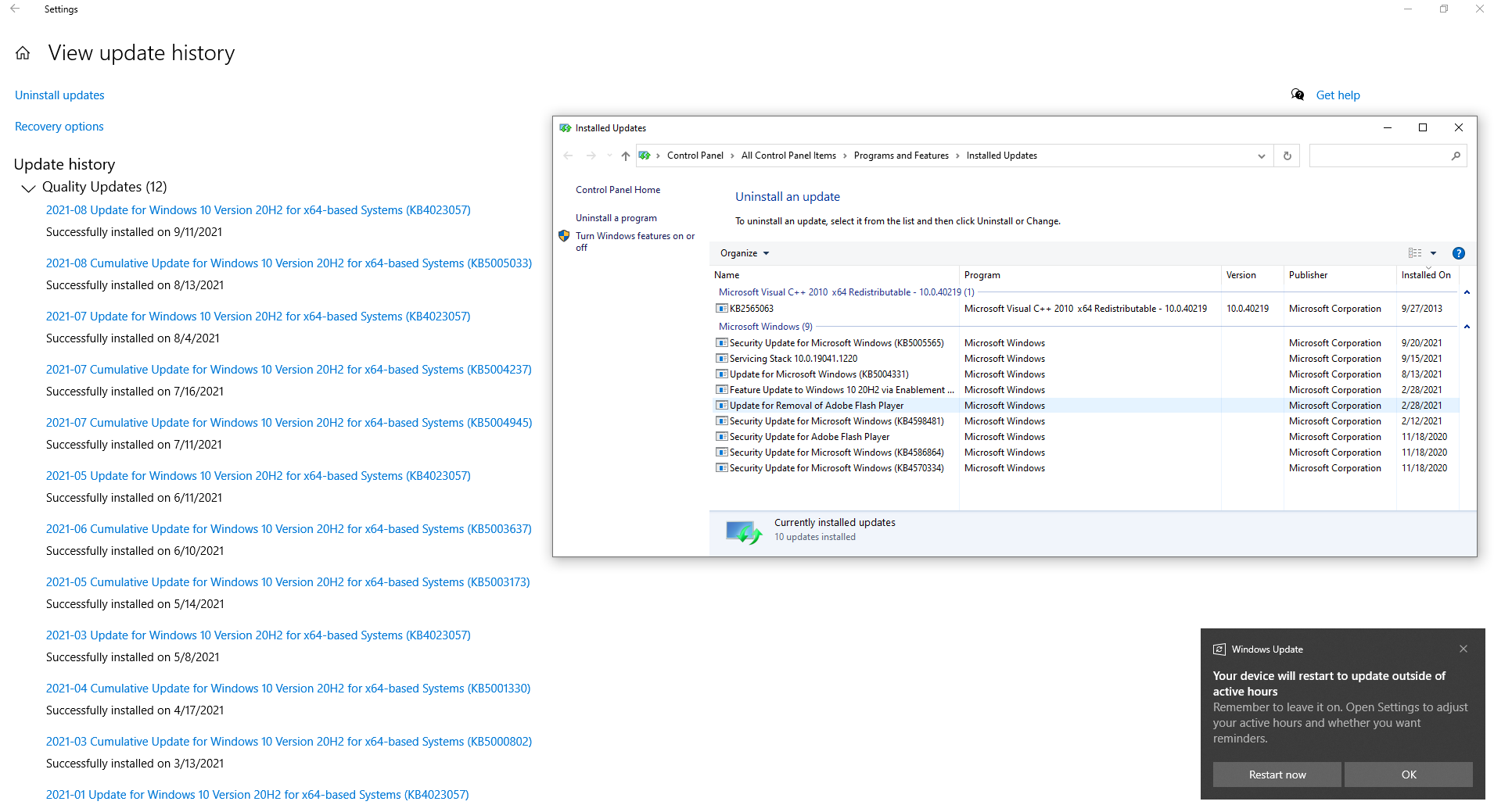
Task: Open the Uninstall updates link
Action: click(x=59, y=95)
